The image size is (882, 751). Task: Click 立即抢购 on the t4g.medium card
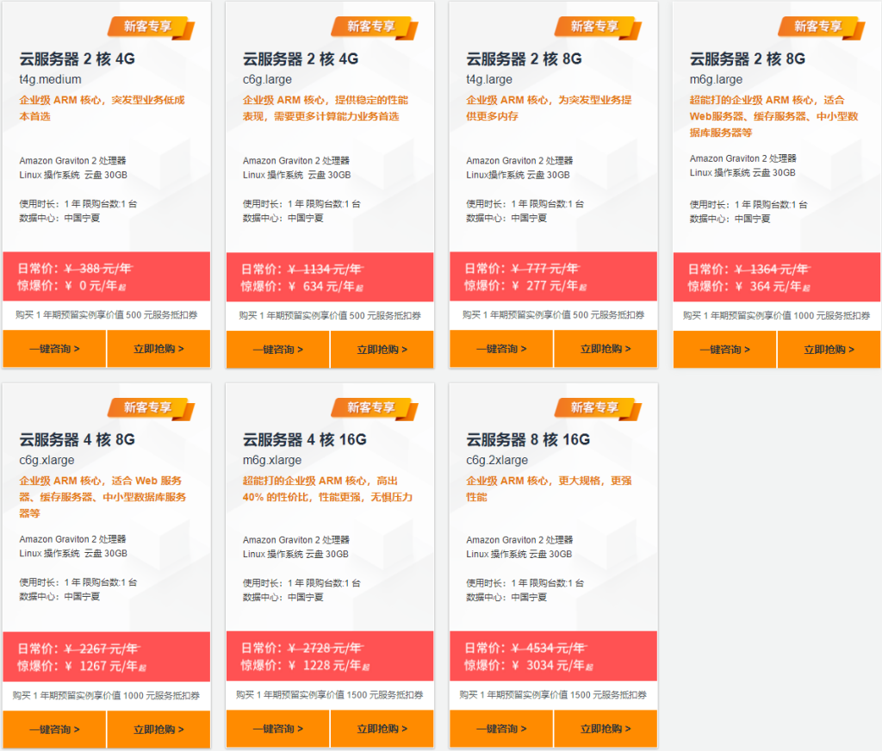point(158,349)
